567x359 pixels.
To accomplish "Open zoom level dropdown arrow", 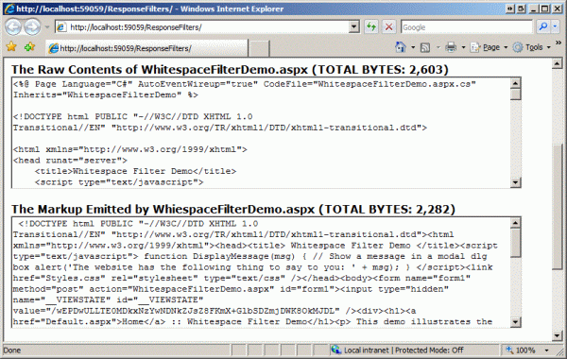I will (x=547, y=350).
